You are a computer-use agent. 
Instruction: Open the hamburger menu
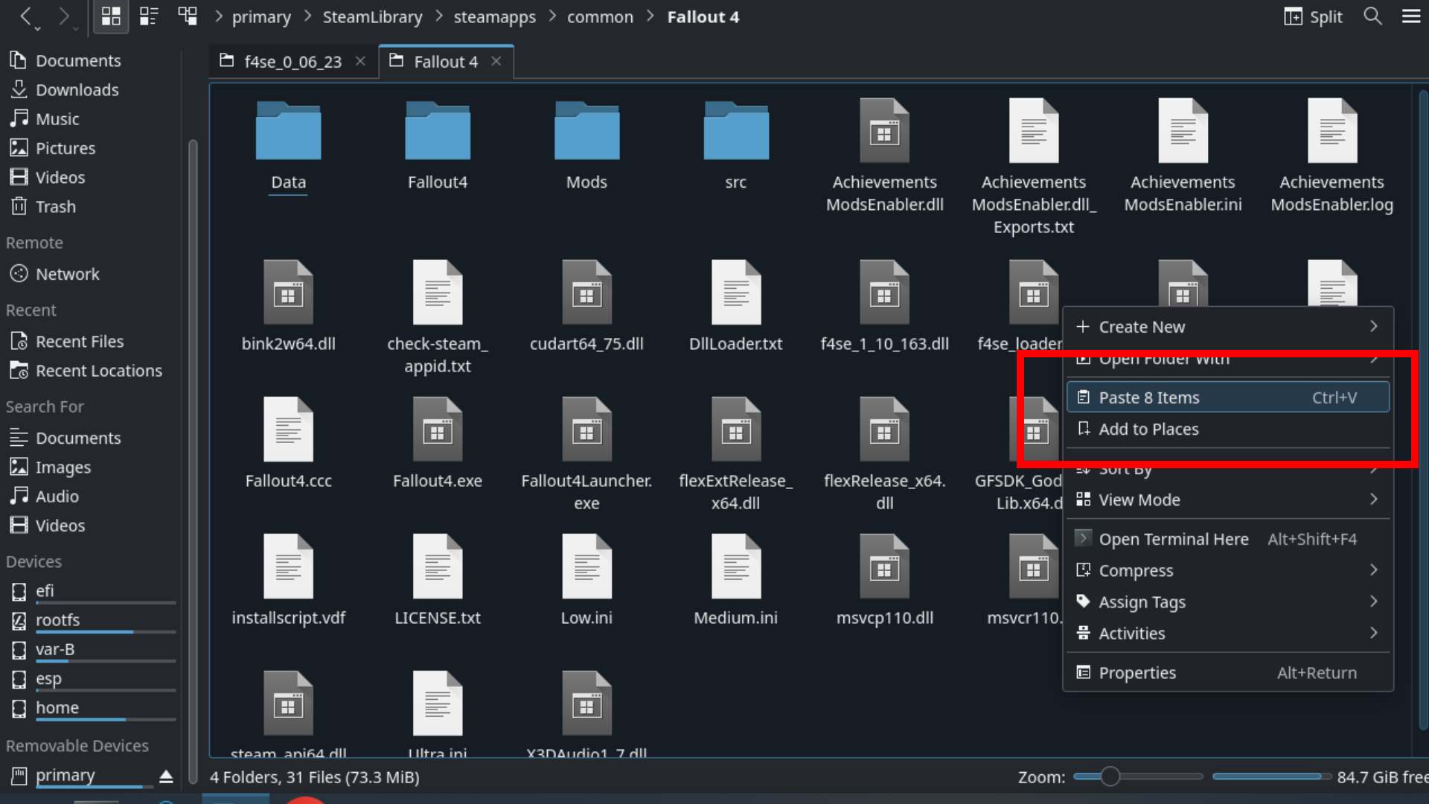pyautogui.click(x=1411, y=16)
